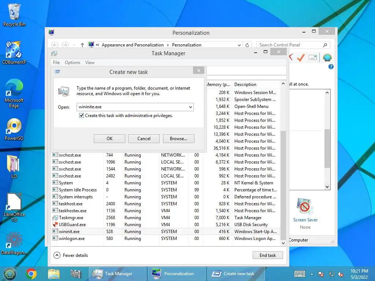Screen dimensions: 375x281
Task: Select svchost.exe row with PID 2492
Action: 165,176
